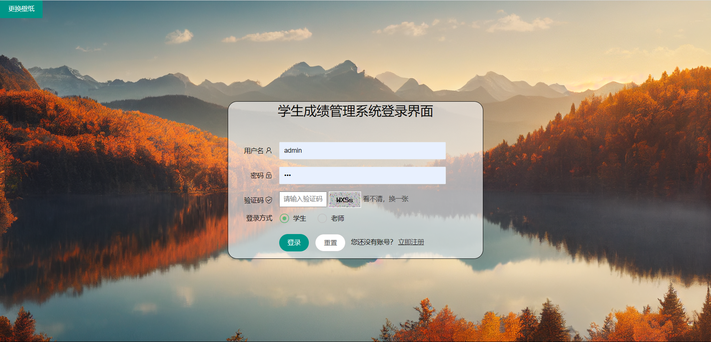Open the 立即注册 registration link
711x342 pixels.
[411, 242]
